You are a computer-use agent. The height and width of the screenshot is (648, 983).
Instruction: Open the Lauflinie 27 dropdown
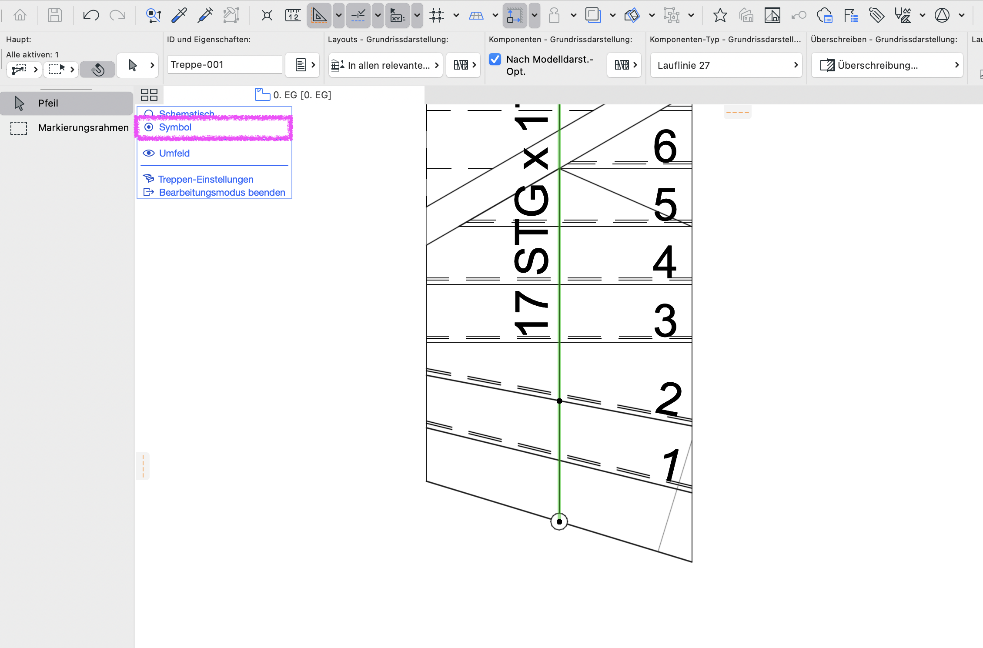[x=726, y=65]
